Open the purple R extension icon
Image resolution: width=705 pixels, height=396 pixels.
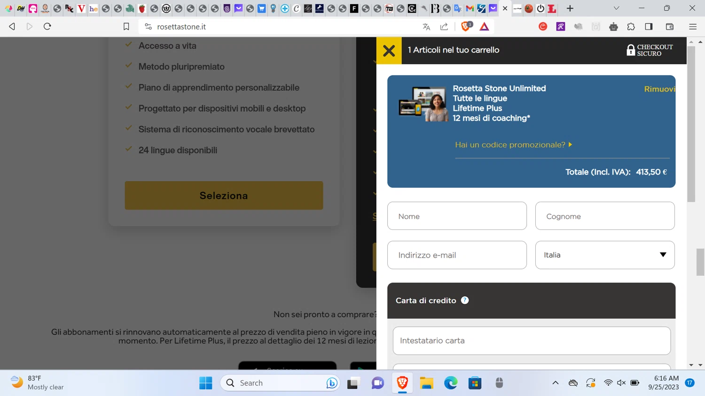point(561,27)
